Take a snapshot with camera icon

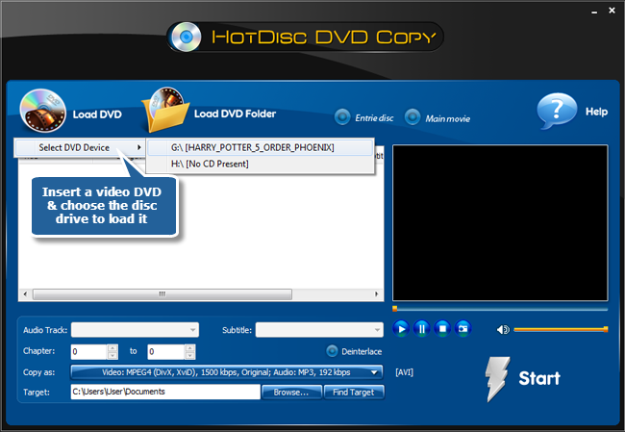coord(463,329)
